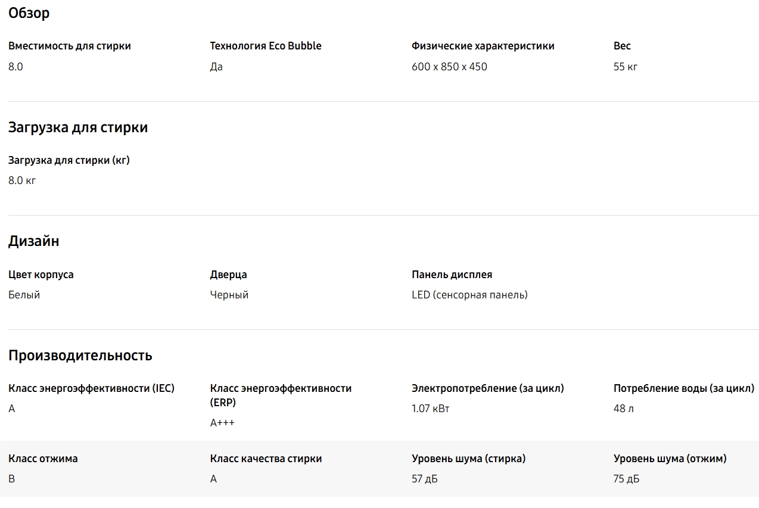Click the "Уровень шума (отжим)" label

click(x=670, y=459)
